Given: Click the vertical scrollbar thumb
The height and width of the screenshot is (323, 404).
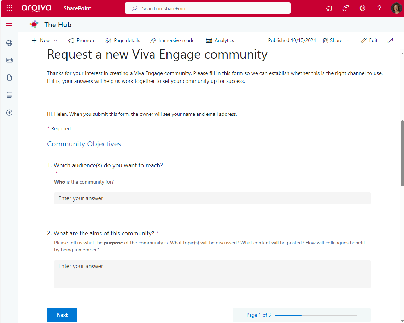Looking at the screenshot, I should 402,153.
